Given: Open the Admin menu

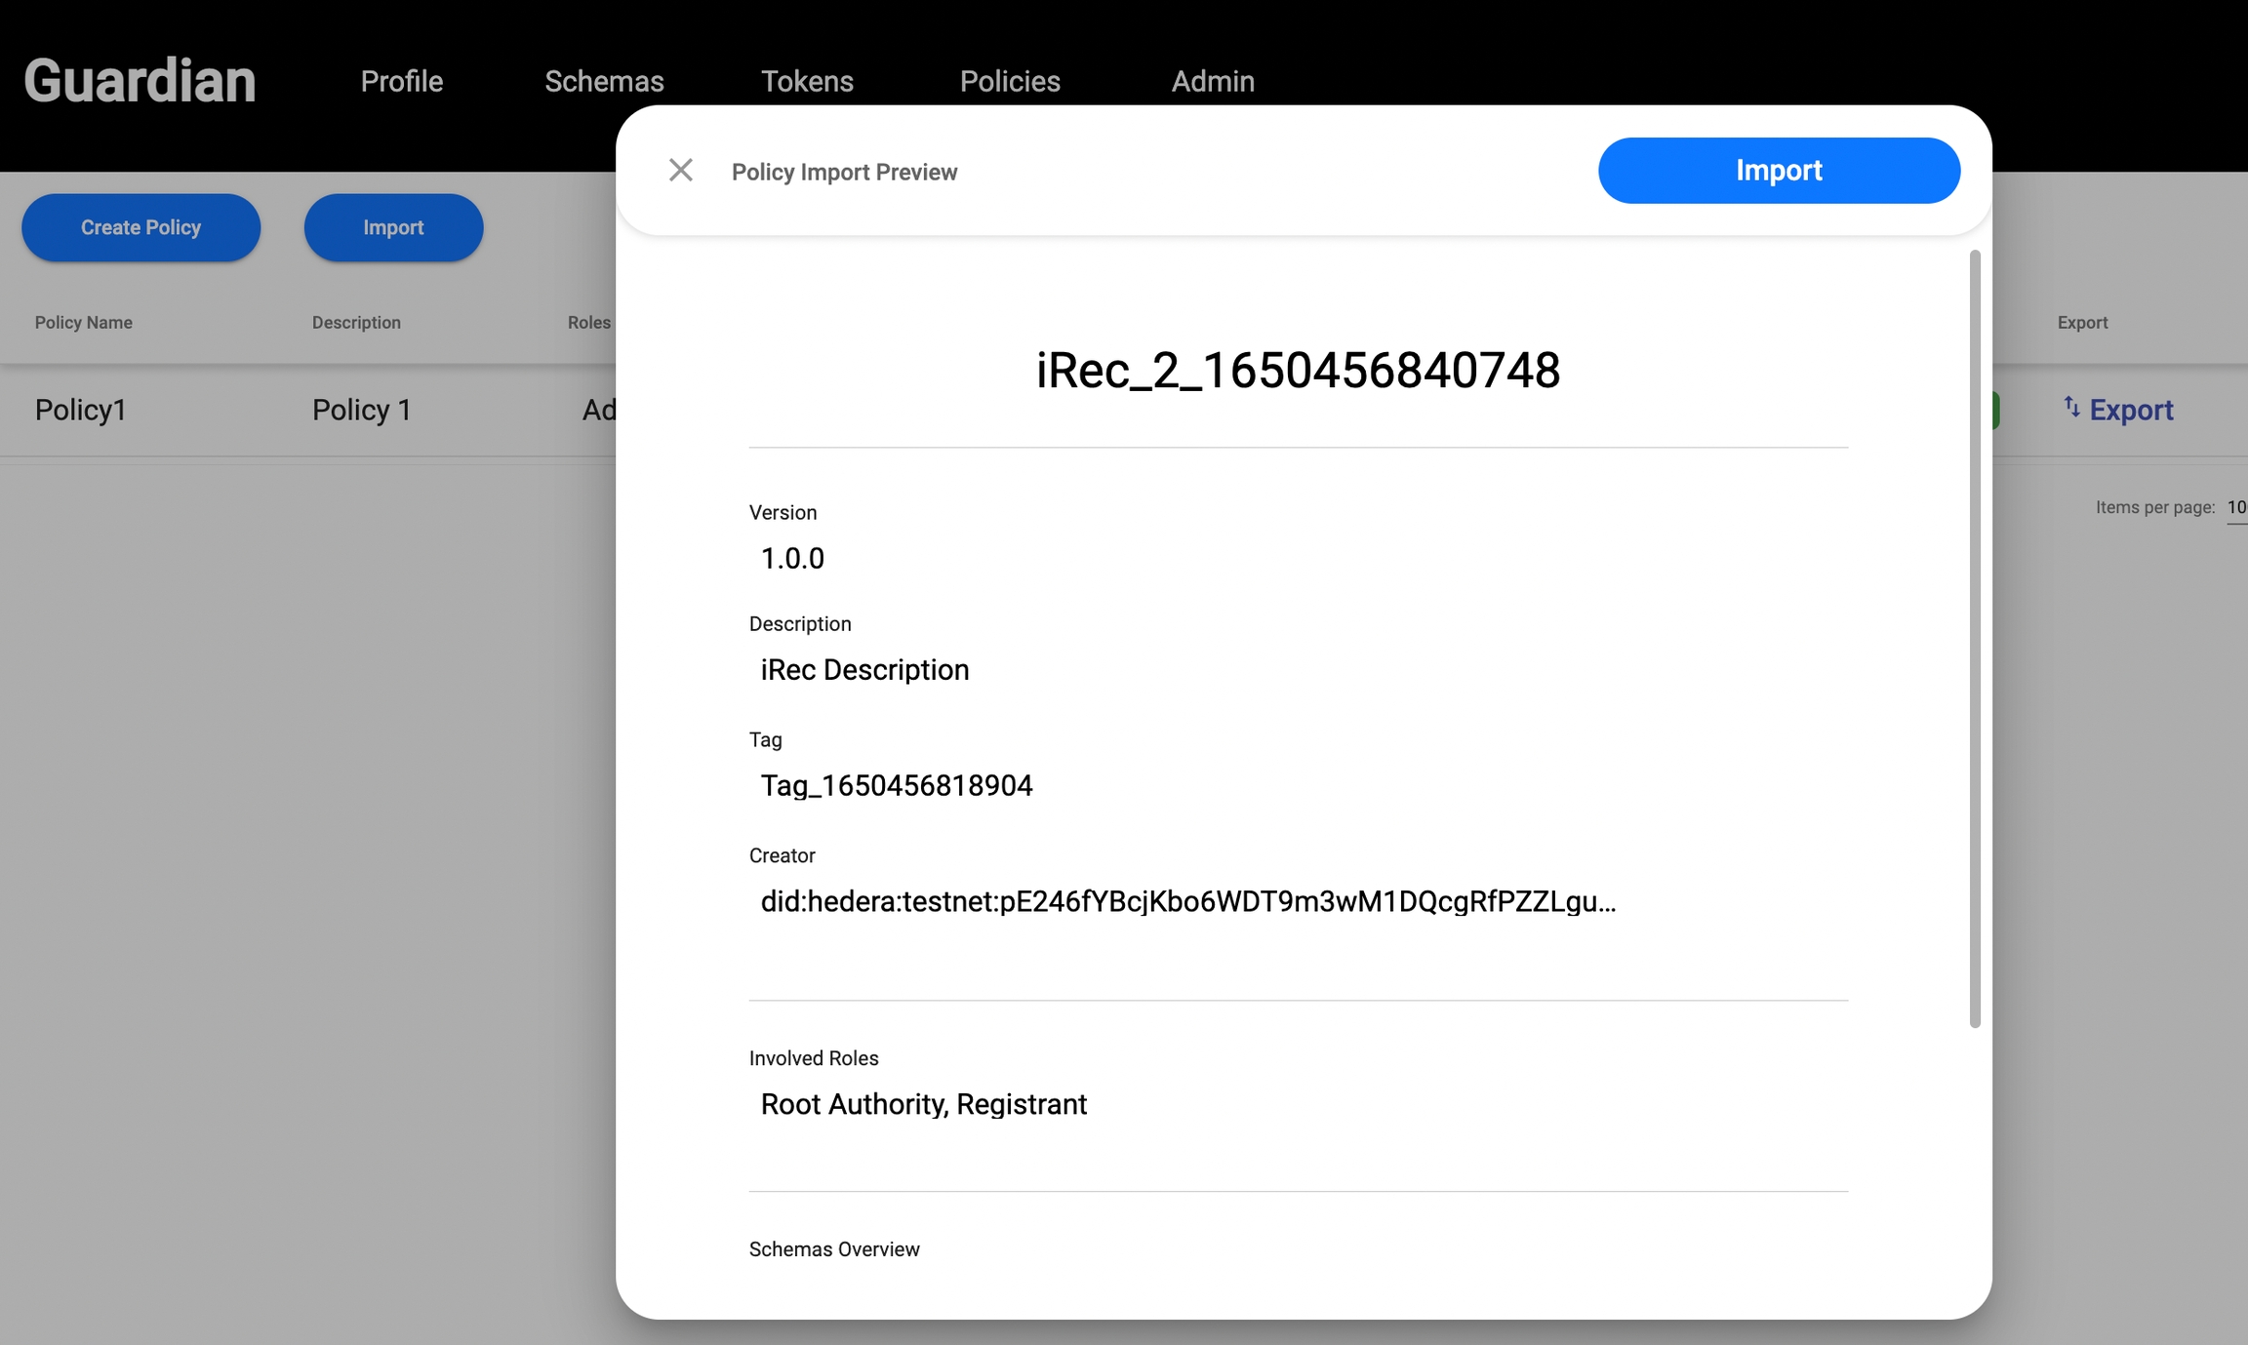Looking at the screenshot, I should [x=1212, y=81].
